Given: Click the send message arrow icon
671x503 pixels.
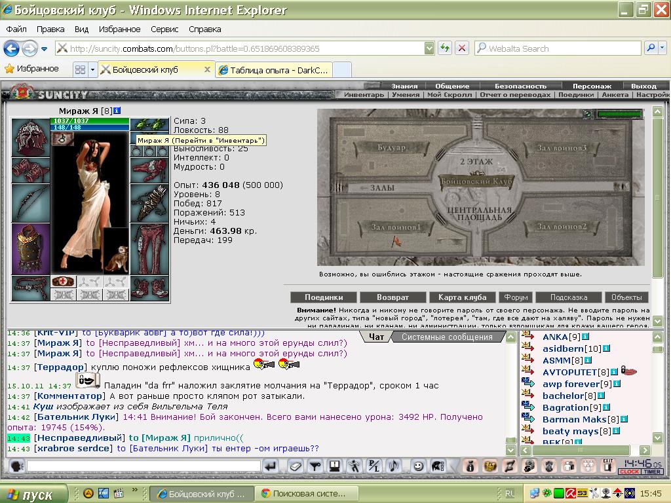Looking at the screenshot, I should tap(271, 466).
